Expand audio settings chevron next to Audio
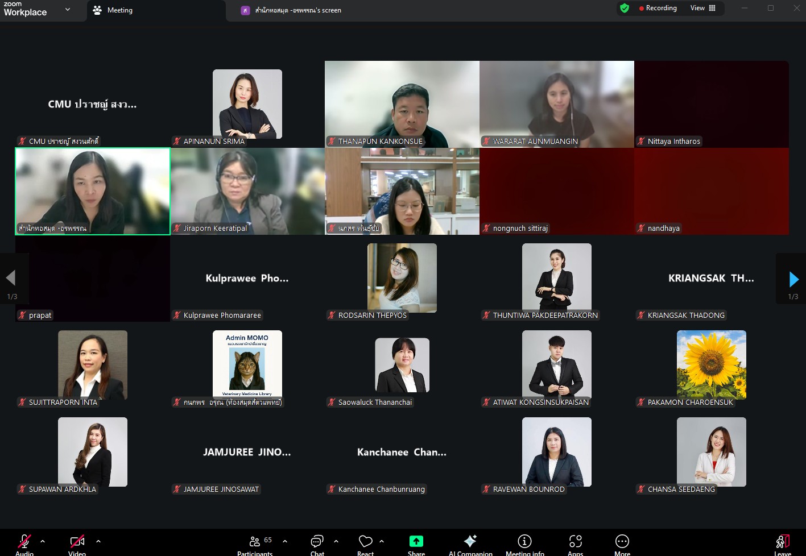The width and height of the screenshot is (806, 556). click(43, 541)
